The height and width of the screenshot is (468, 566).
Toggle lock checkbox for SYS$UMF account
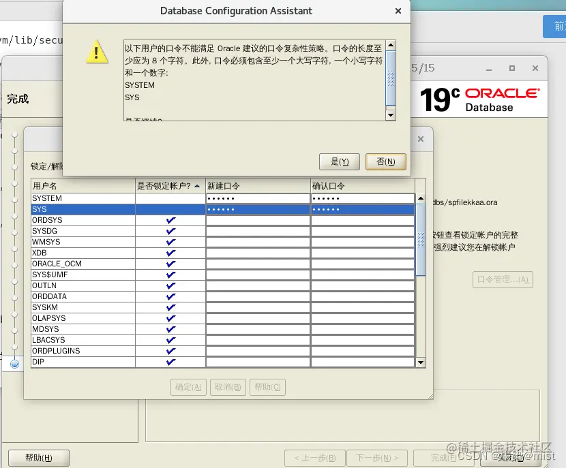point(170,275)
